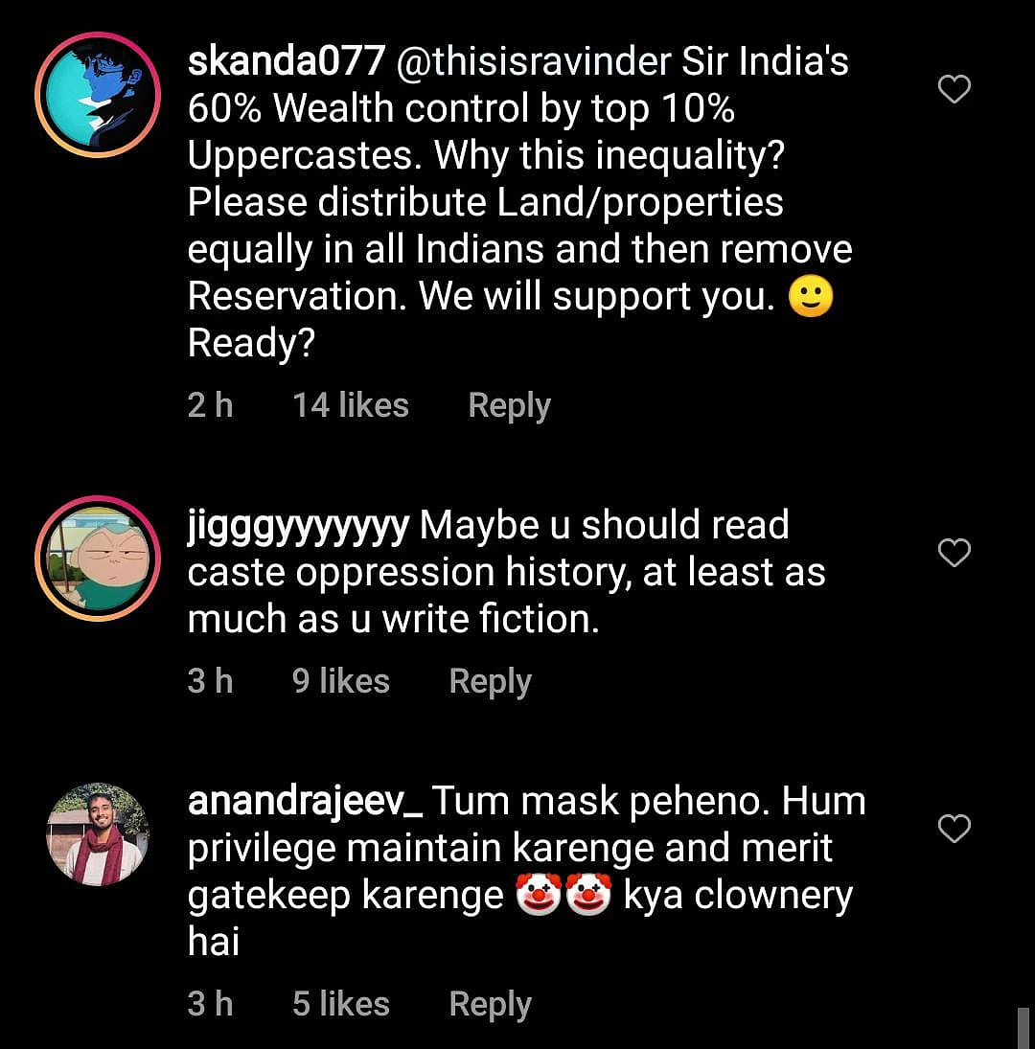This screenshot has width=1035, height=1049.
Task: Open the skanda077 username link
Action: pos(287,61)
